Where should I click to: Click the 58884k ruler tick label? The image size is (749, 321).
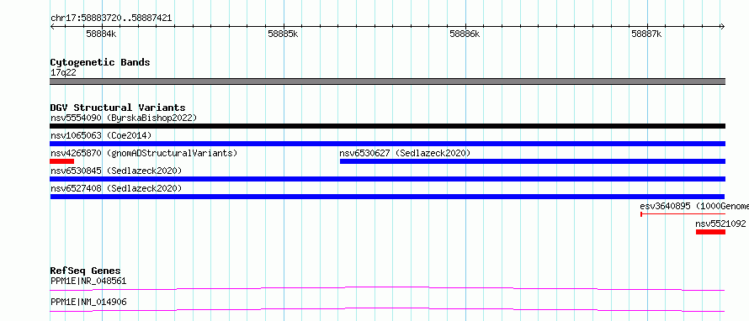[x=101, y=34]
